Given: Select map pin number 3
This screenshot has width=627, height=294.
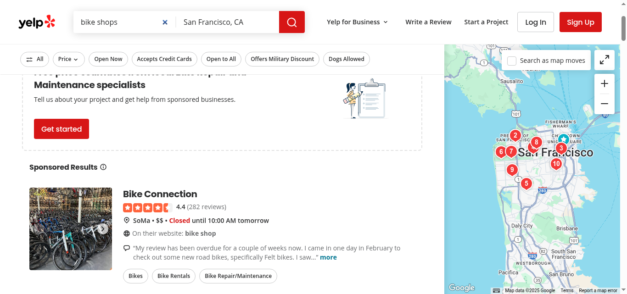Looking at the screenshot, I should click(x=561, y=149).
